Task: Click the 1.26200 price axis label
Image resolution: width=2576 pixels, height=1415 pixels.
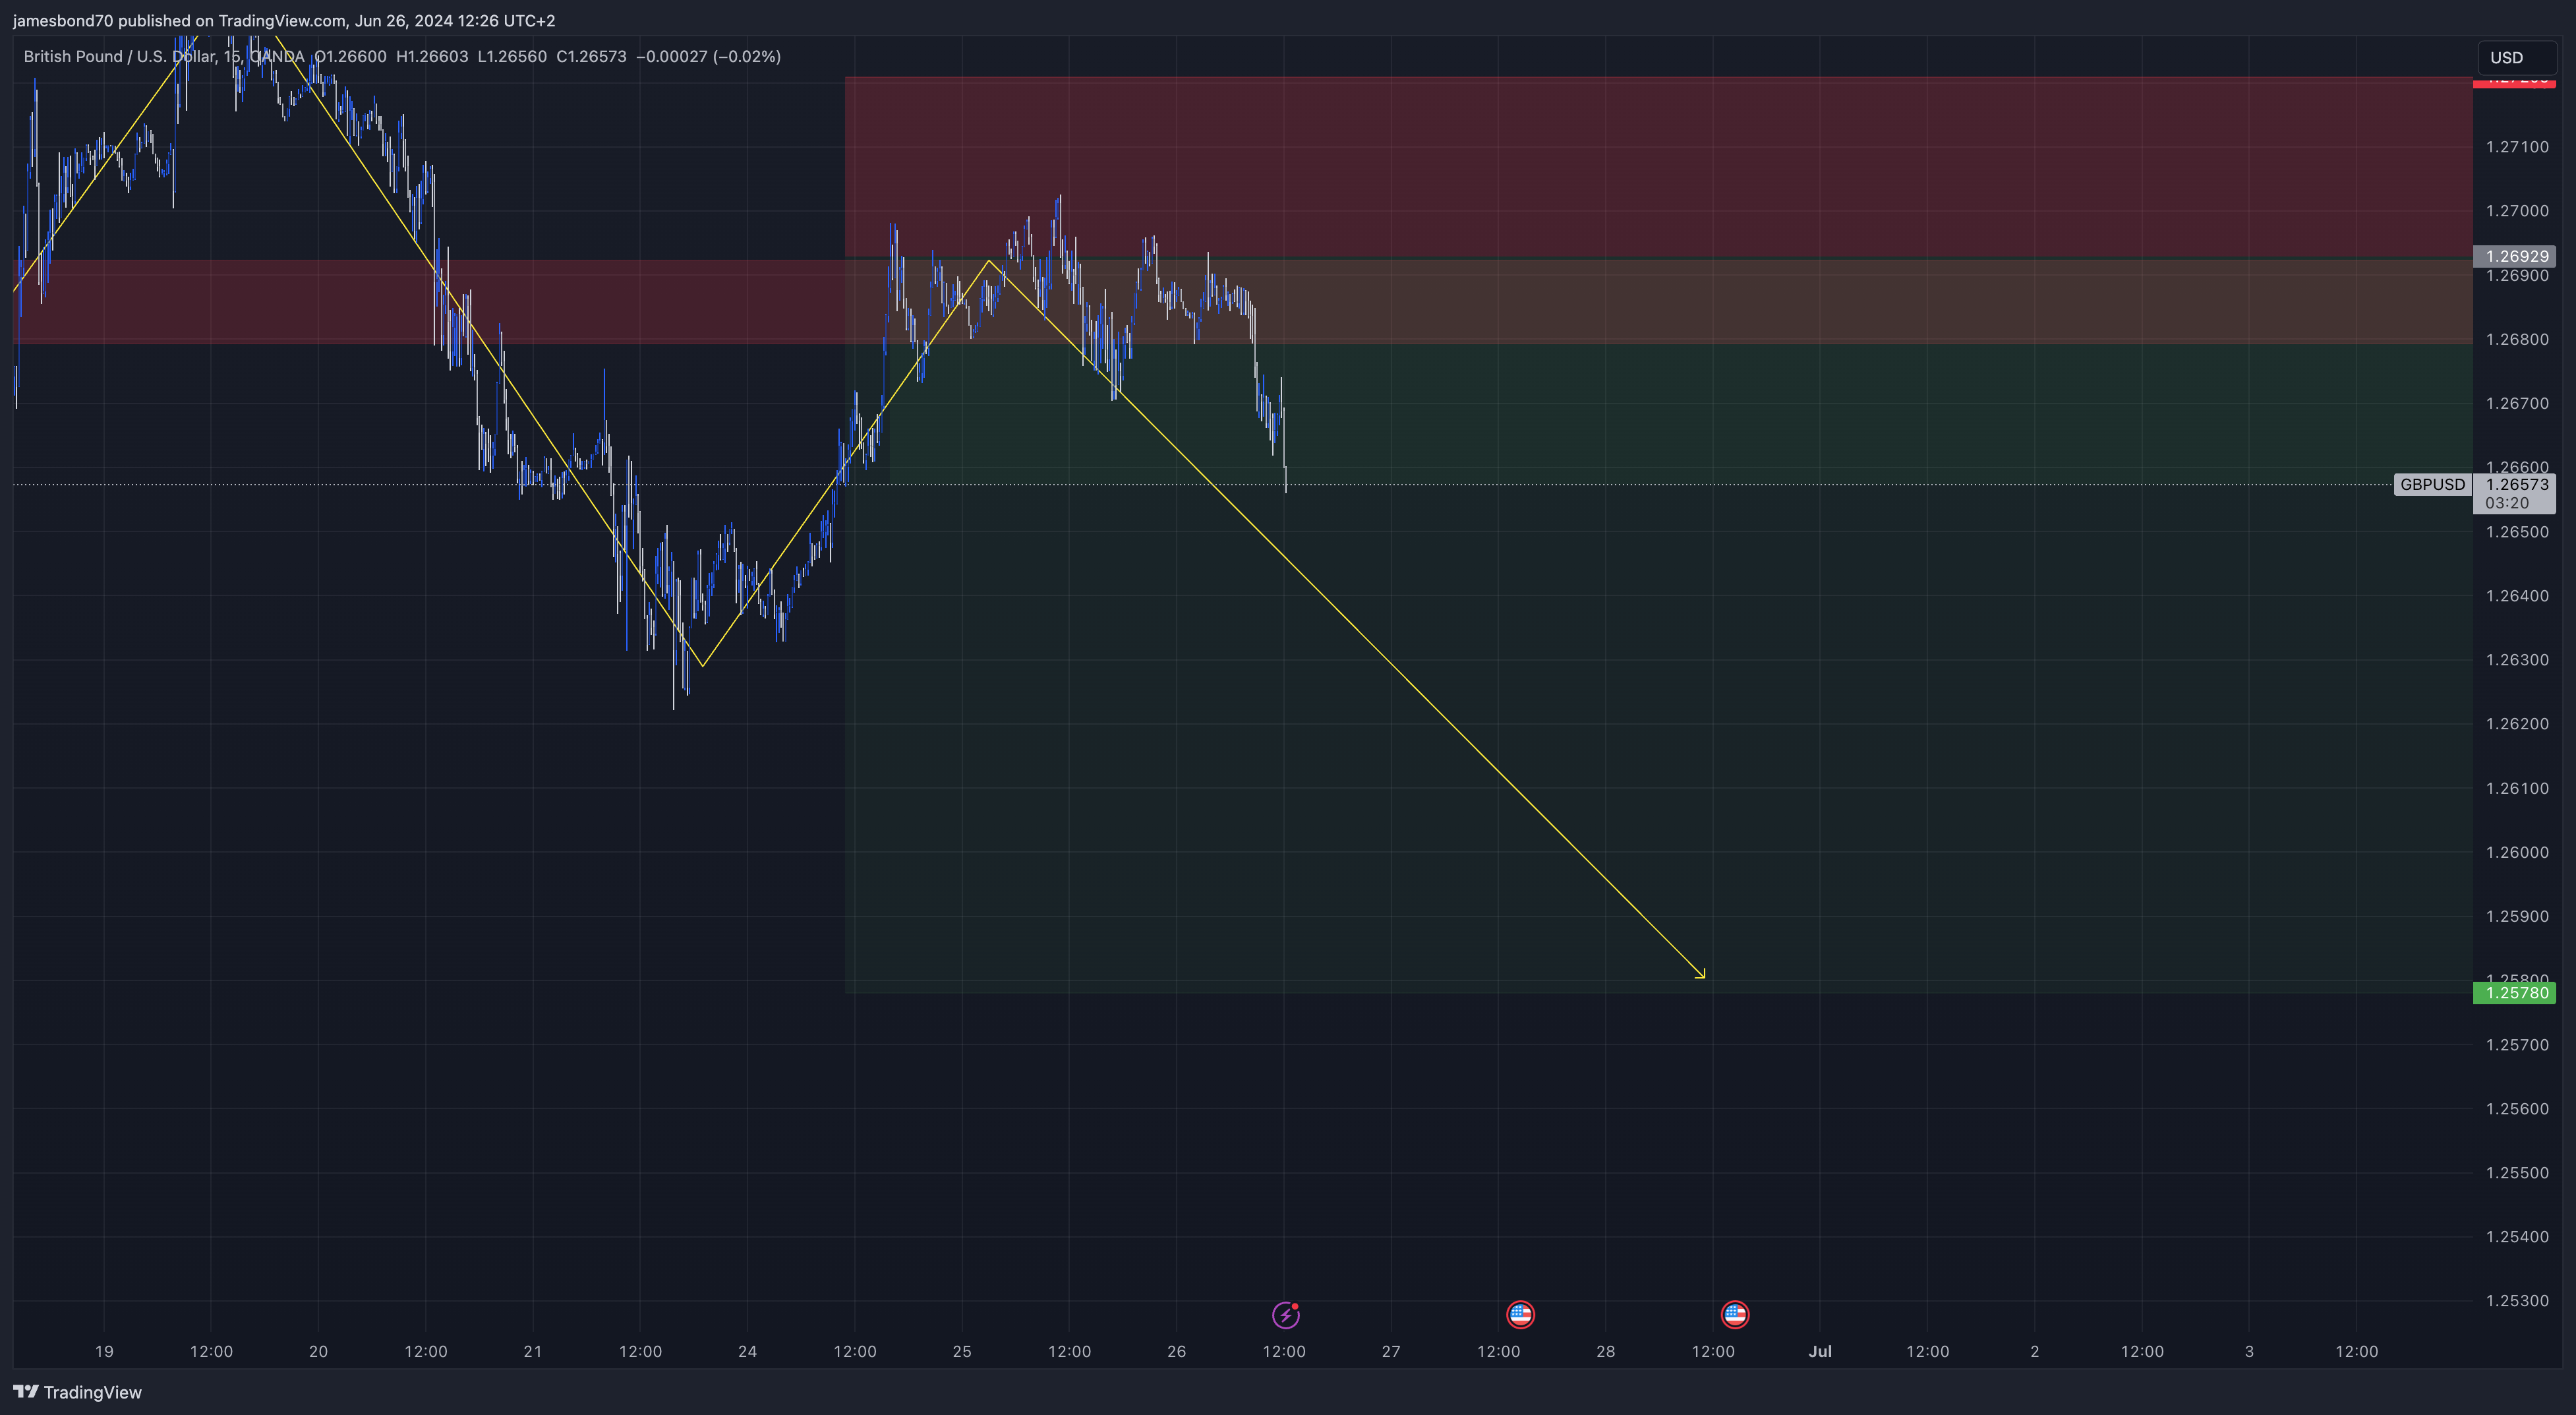Action: [2517, 724]
